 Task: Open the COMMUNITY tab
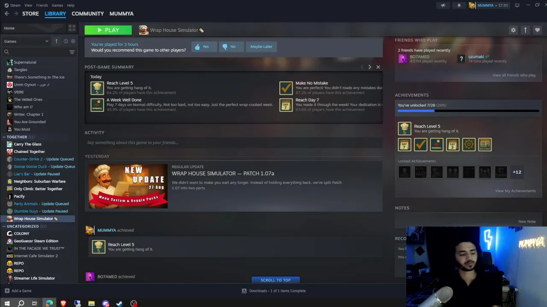pos(88,14)
